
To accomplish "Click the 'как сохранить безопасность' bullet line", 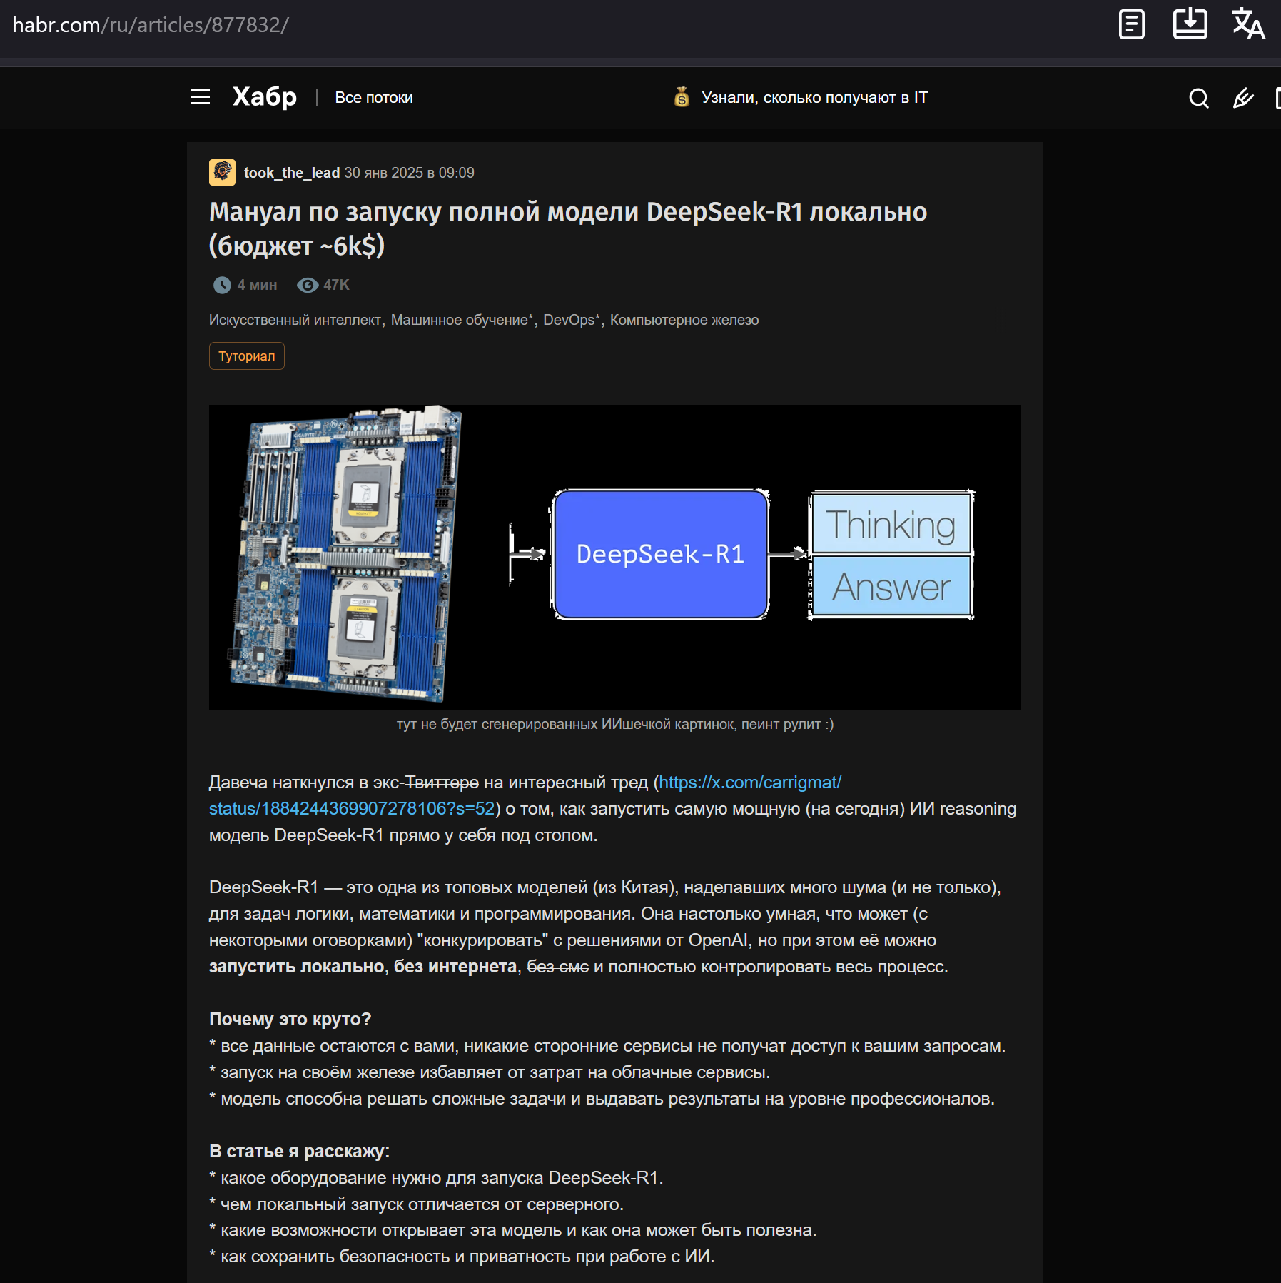I will pyautogui.click(x=462, y=1256).
